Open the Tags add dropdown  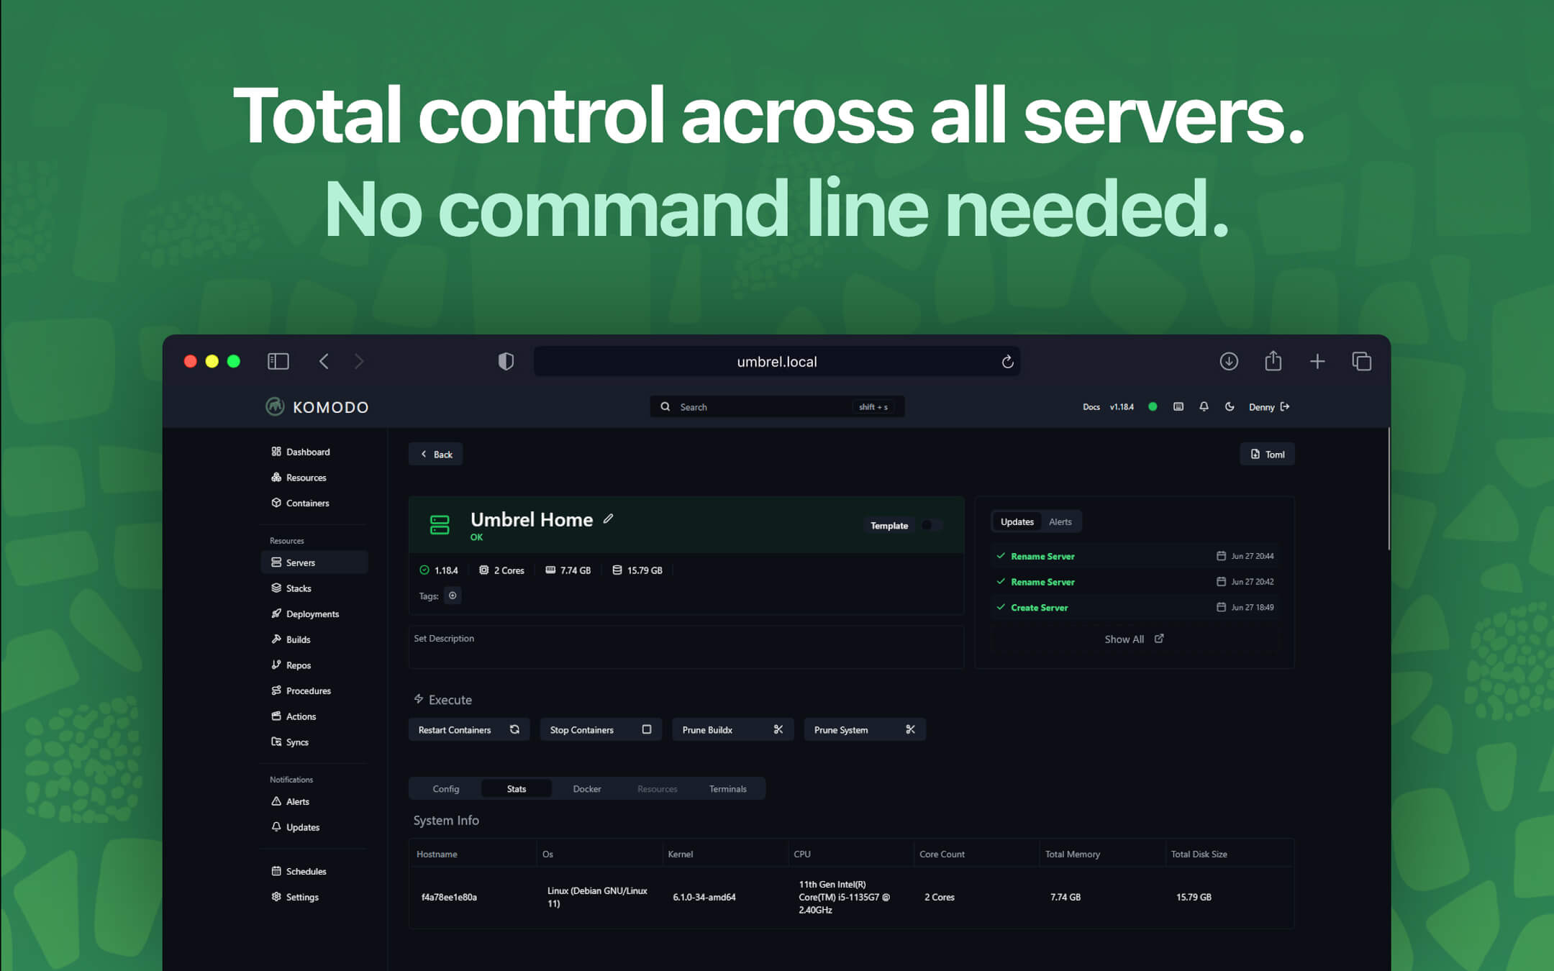(453, 596)
